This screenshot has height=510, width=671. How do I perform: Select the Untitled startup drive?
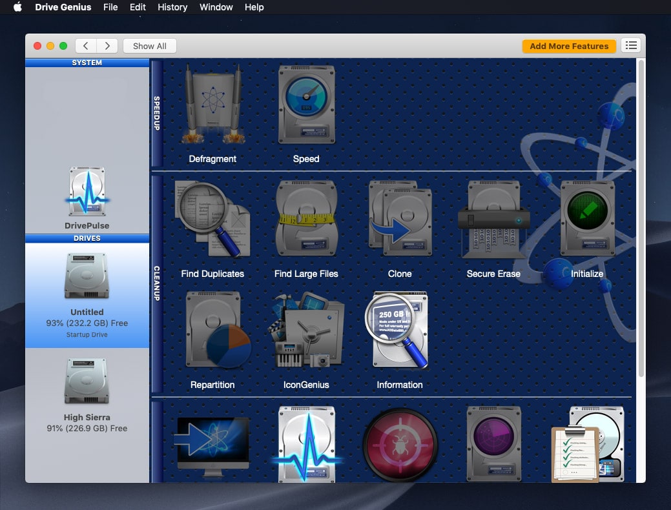[x=87, y=295]
